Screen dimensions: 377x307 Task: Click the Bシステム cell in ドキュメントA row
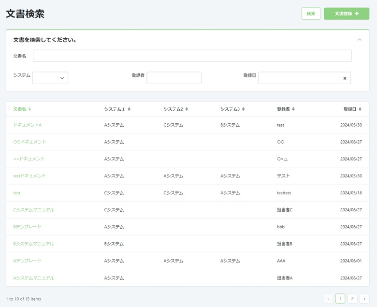(230, 125)
